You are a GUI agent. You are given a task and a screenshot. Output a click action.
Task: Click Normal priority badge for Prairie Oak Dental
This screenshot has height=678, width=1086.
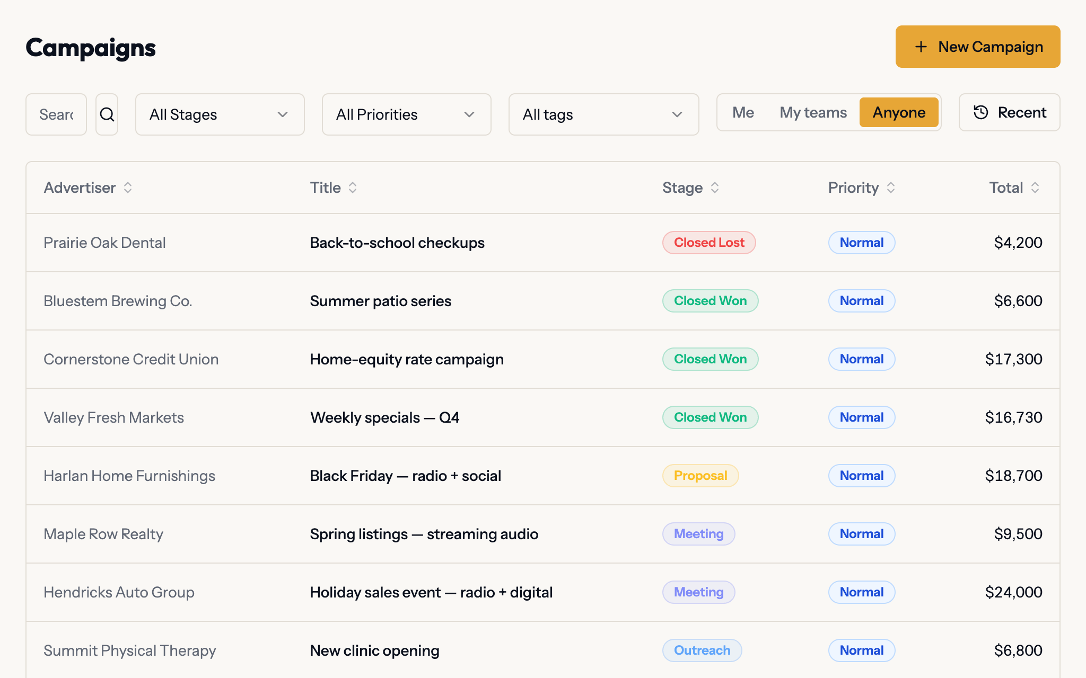point(862,243)
